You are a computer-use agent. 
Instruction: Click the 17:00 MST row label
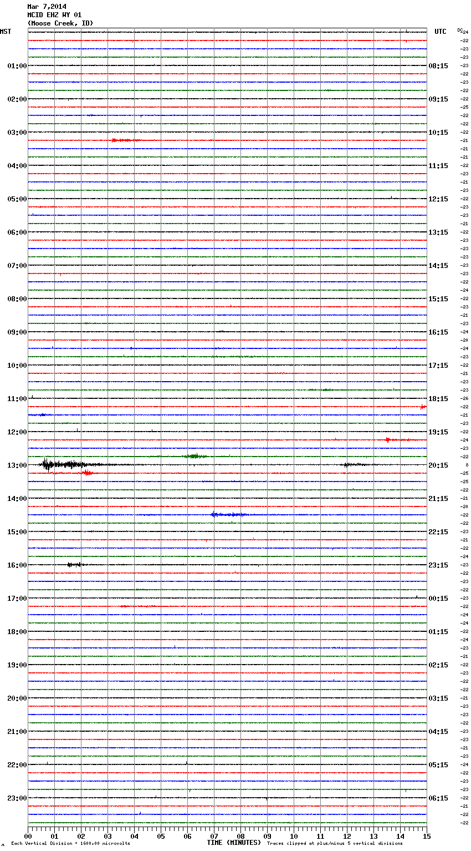pos(17,599)
